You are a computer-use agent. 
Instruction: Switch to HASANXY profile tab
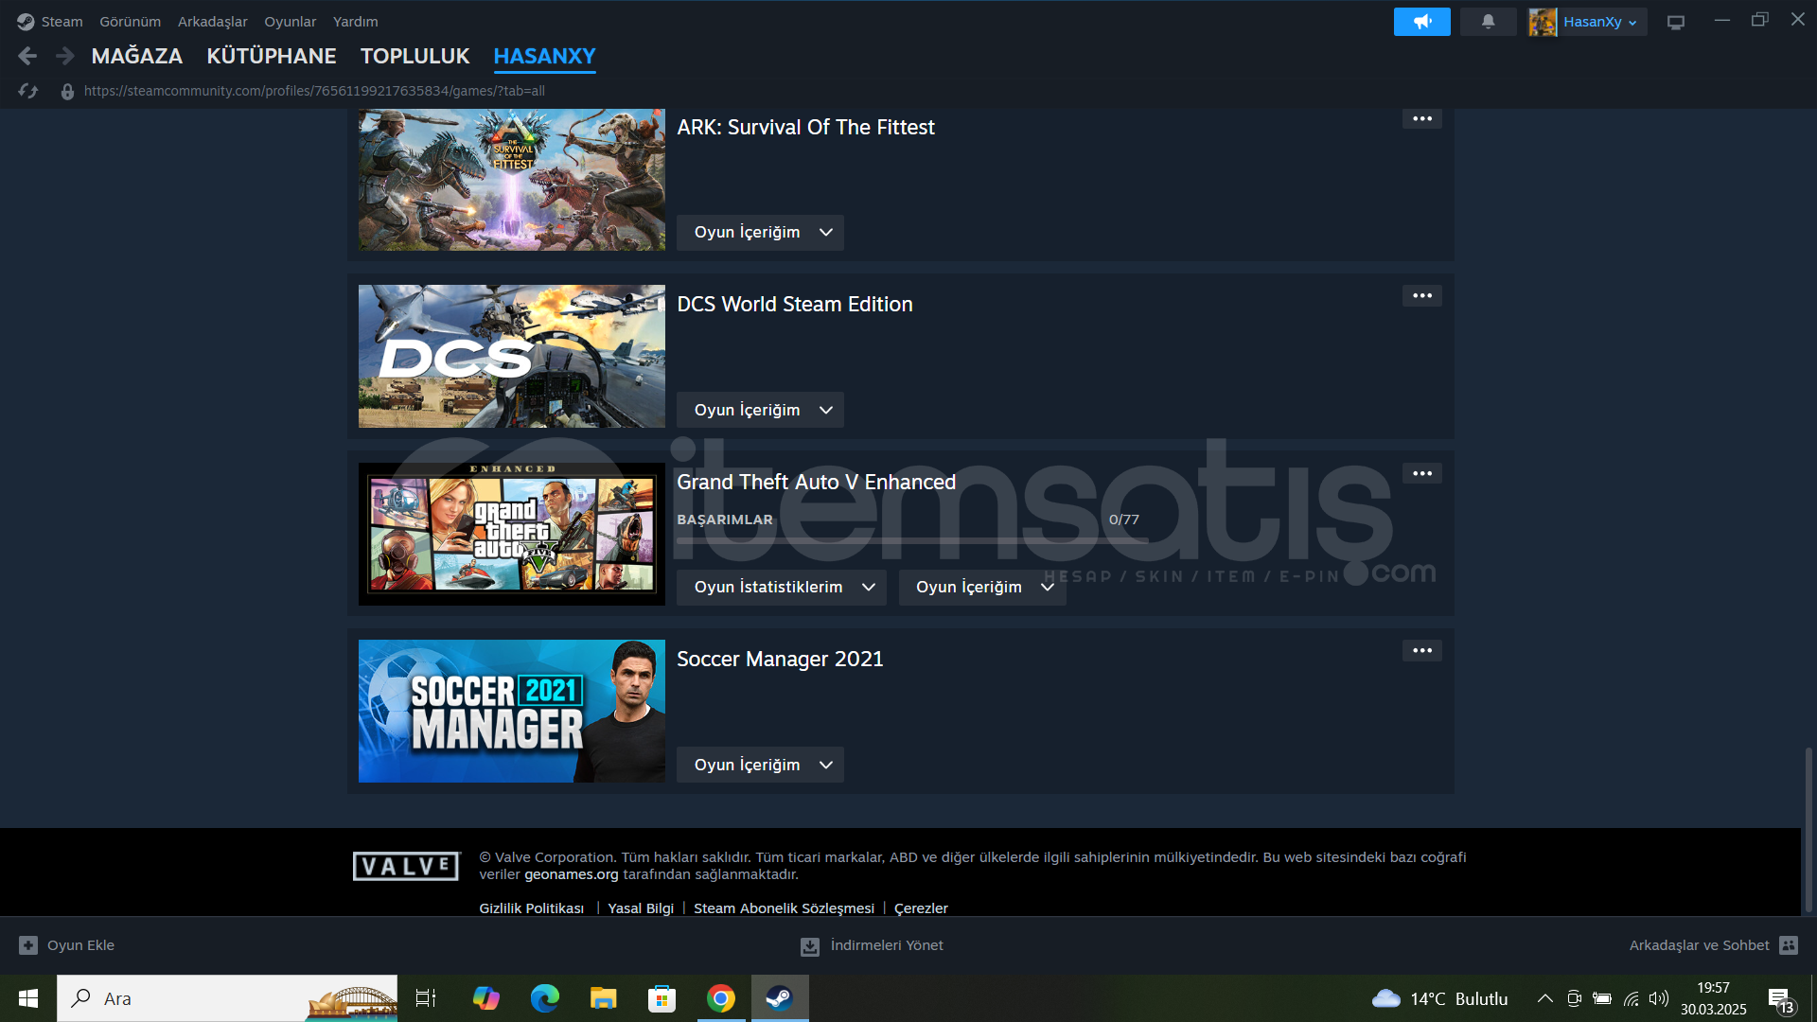point(544,57)
